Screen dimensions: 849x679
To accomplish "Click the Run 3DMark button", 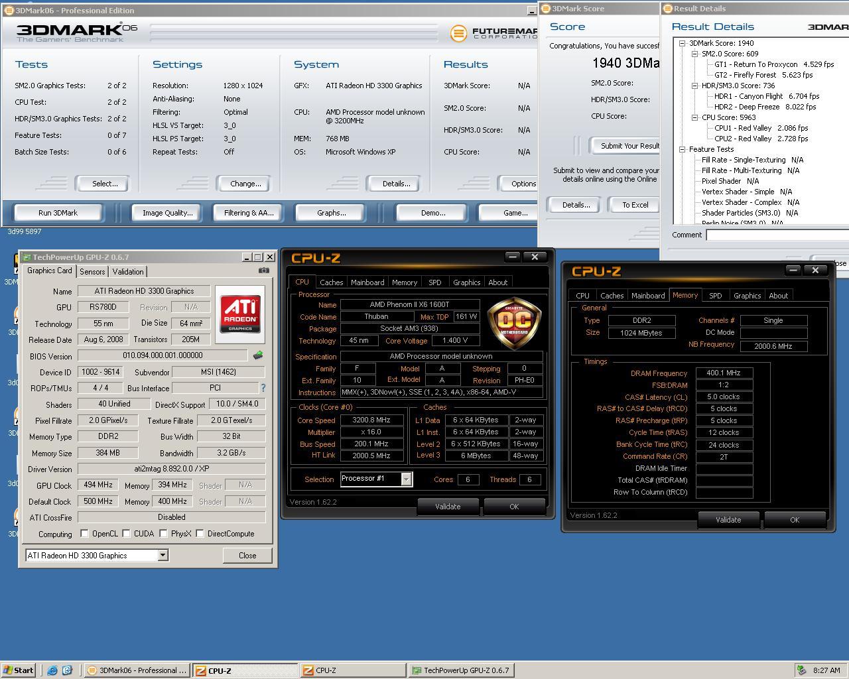I will [58, 213].
